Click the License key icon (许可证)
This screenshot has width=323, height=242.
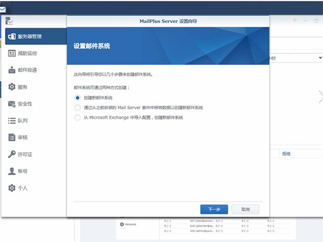click(x=12, y=154)
